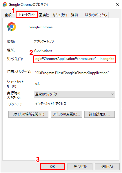Open the セキュリティ tab
This screenshot has width=122, height=173.
60,15
